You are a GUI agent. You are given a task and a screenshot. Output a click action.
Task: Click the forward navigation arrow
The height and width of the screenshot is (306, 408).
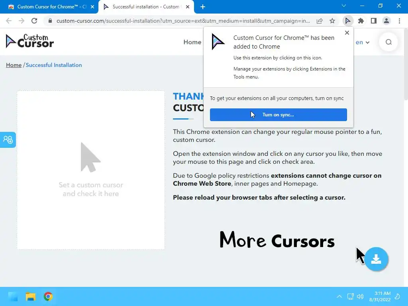[22, 21]
